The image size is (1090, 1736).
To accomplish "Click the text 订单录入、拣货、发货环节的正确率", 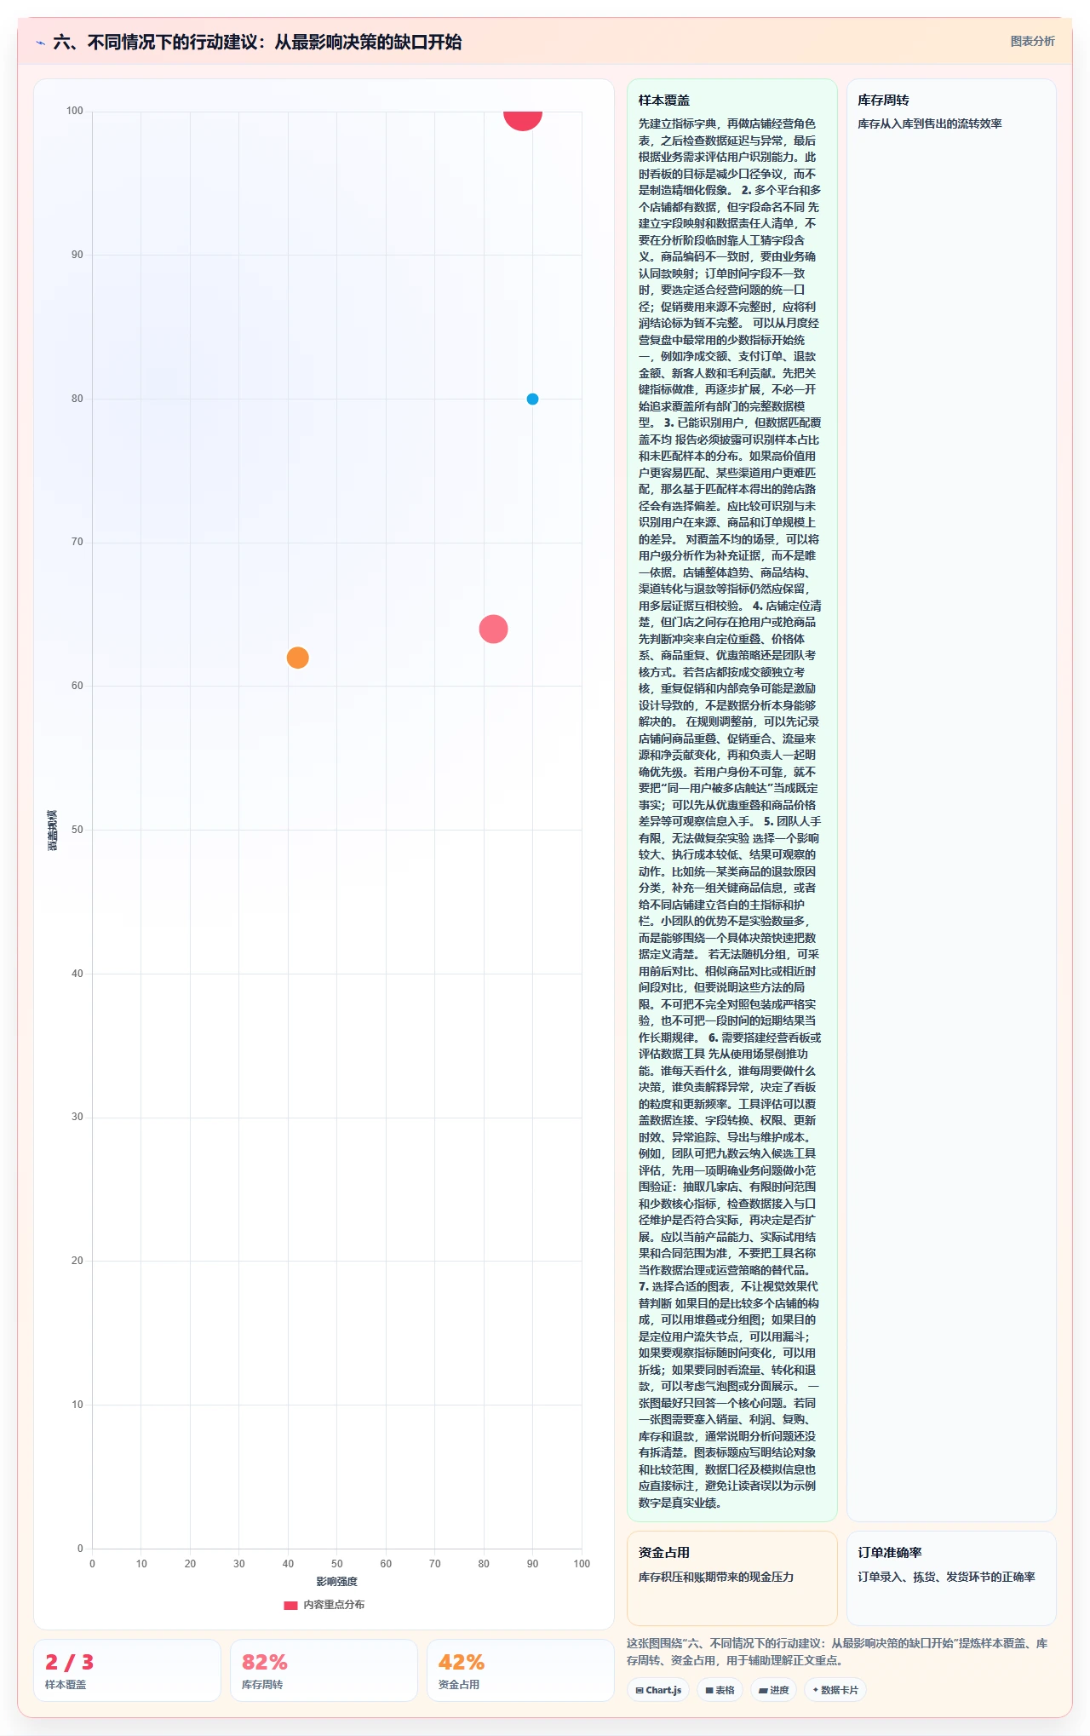I will [946, 1577].
